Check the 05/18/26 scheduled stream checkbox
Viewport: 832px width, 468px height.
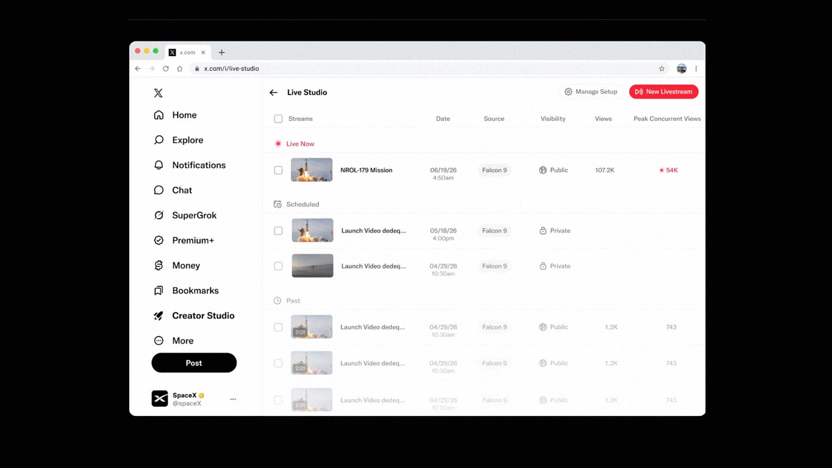tap(278, 231)
